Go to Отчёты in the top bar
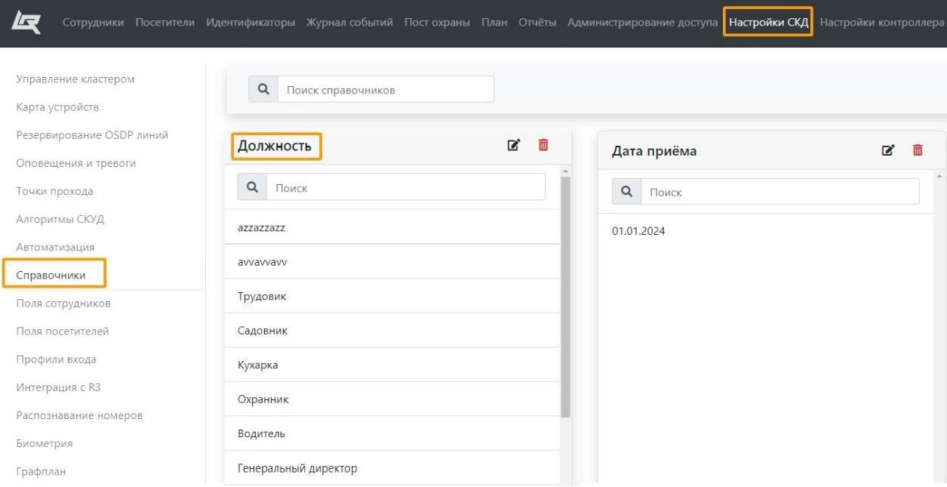Screen dimensions: 947x487 537,22
